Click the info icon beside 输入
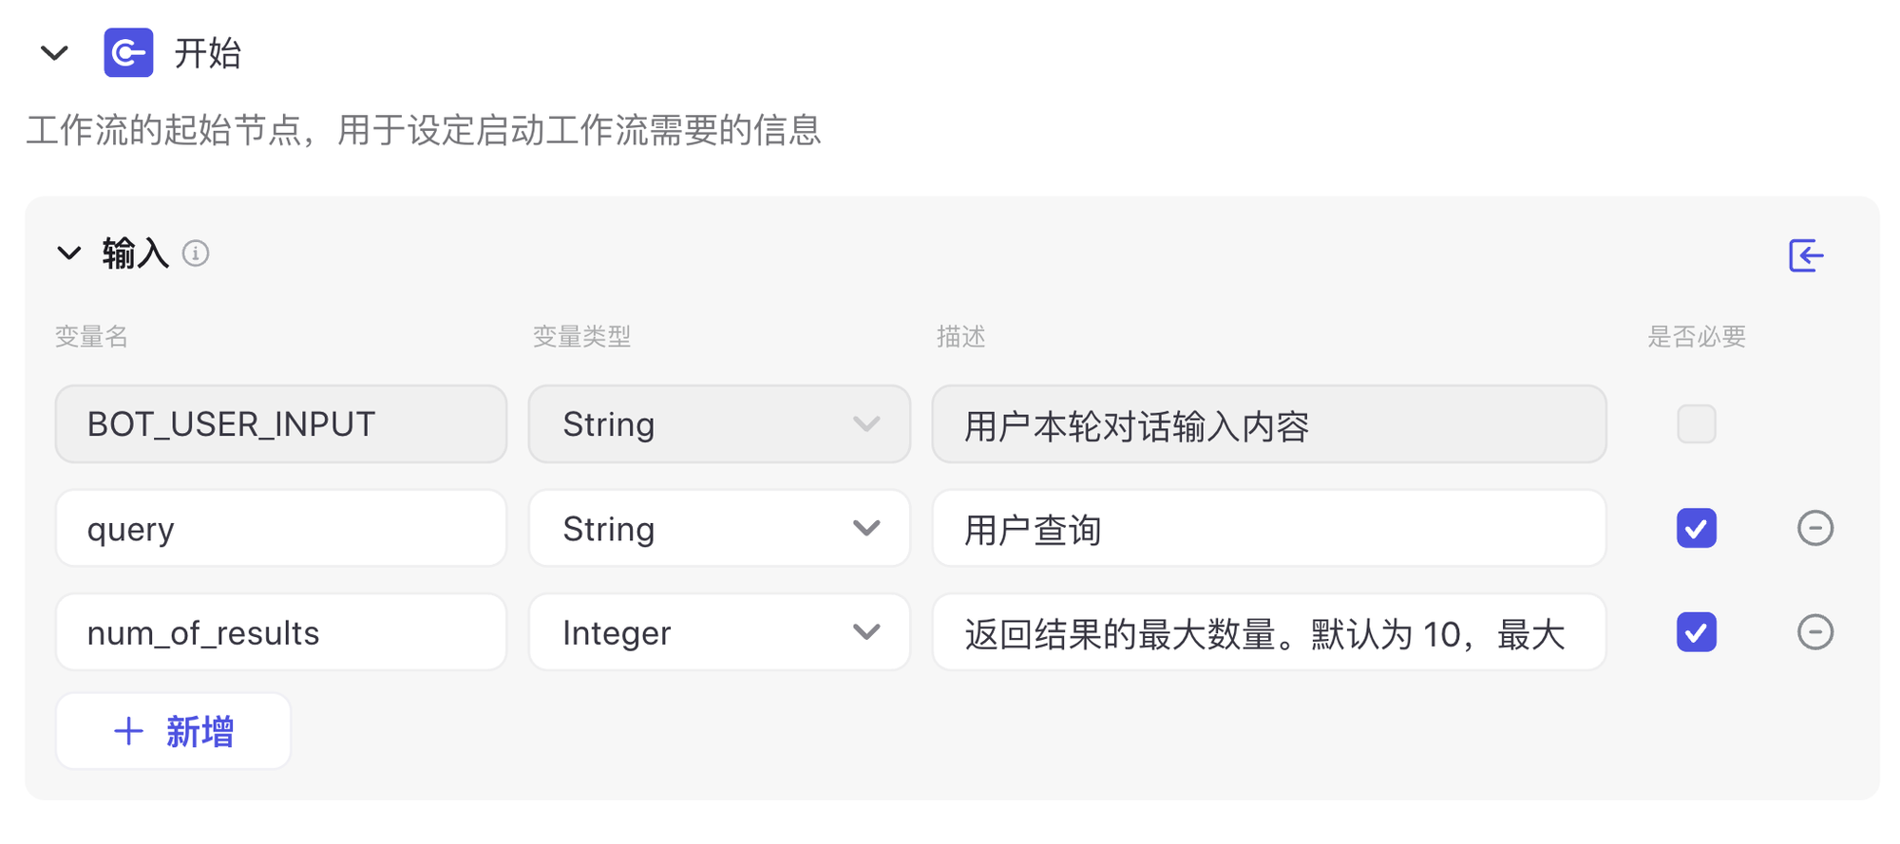 point(196,253)
